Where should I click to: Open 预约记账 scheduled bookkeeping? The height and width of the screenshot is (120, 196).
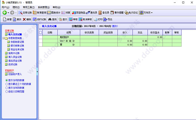40,19
